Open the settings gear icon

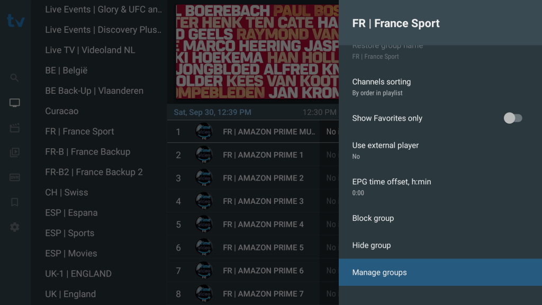[x=15, y=227]
